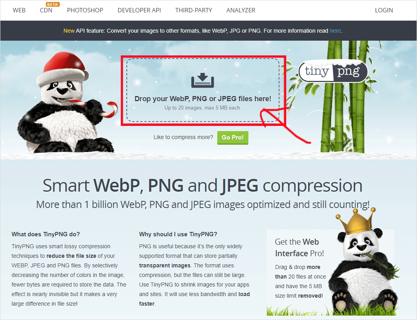
Task: Open the WEB menu item
Action: (19, 10)
